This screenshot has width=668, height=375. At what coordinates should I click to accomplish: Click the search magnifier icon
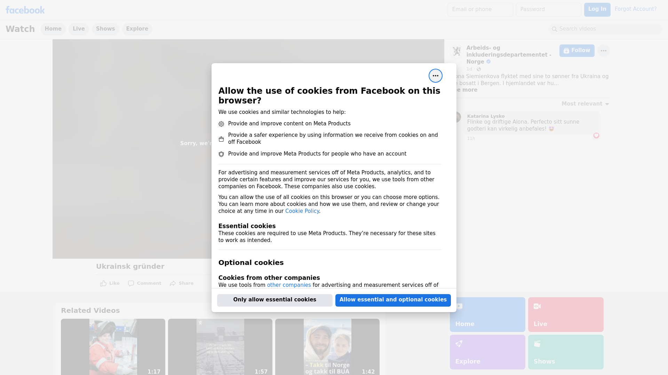tap(555, 29)
